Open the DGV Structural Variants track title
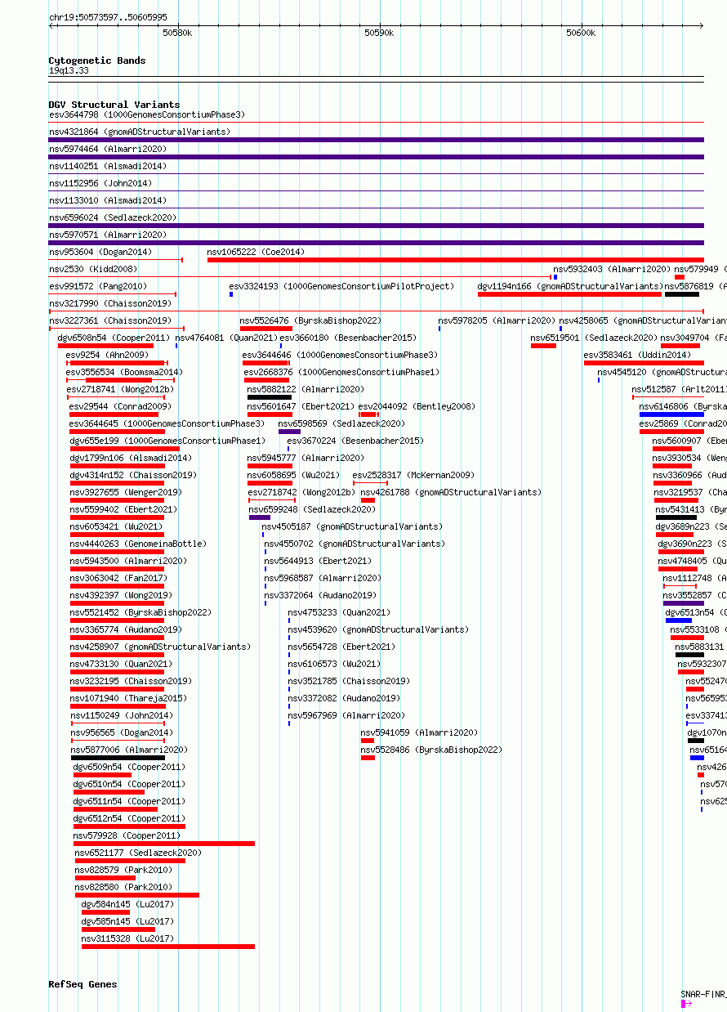Image resolution: width=727 pixels, height=1012 pixels. pyautogui.click(x=114, y=105)
